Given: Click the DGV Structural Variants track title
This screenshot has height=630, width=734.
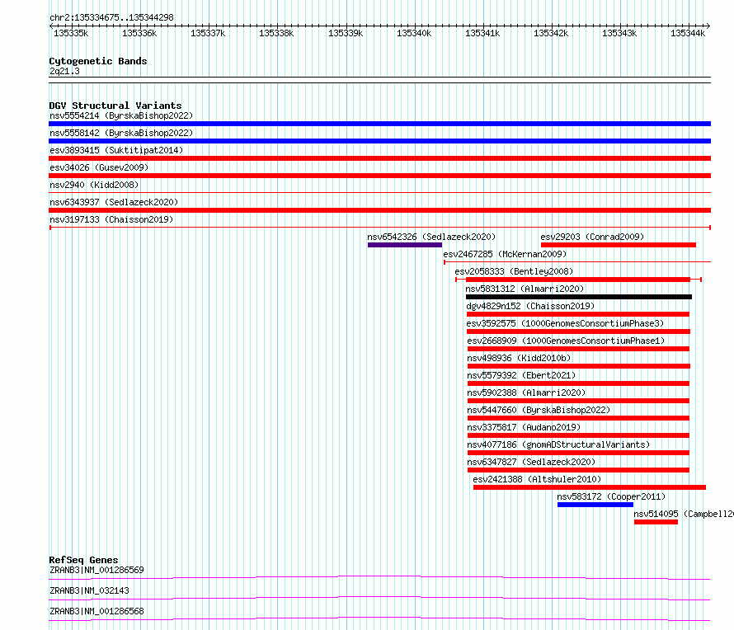Looking at the screenshot, I should pos(115,106).
